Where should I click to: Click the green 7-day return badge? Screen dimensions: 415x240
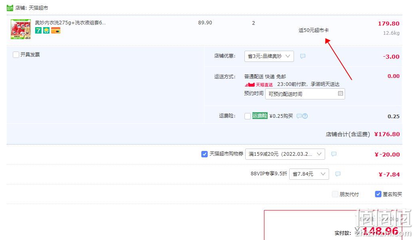click(x=38, y=30)
